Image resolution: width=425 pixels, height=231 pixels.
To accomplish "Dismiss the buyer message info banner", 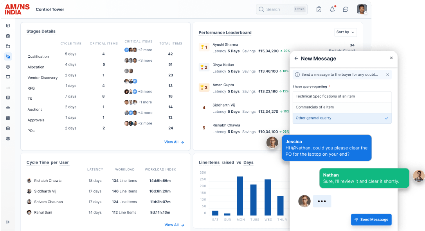I will [388, 75].
